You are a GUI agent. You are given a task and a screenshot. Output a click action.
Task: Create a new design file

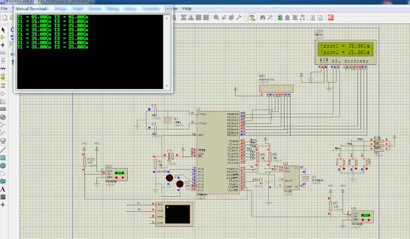click(x=5, y=17)
